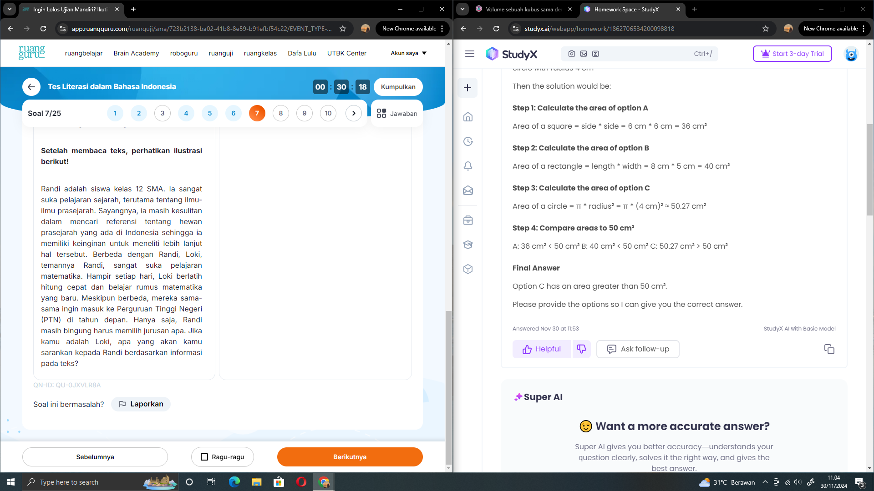Select the UTBK Center menu item
The width and height of the screenshot is (874, 491).
(346, 53)
